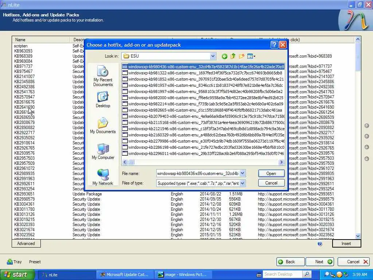
Task: Go up one folder level icon
Action: click(233, 56)
